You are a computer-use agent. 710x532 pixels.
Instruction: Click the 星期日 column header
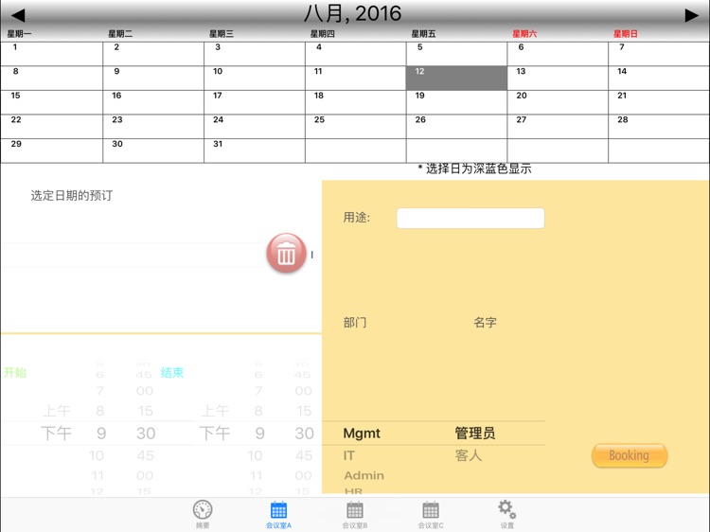point(626,34)
